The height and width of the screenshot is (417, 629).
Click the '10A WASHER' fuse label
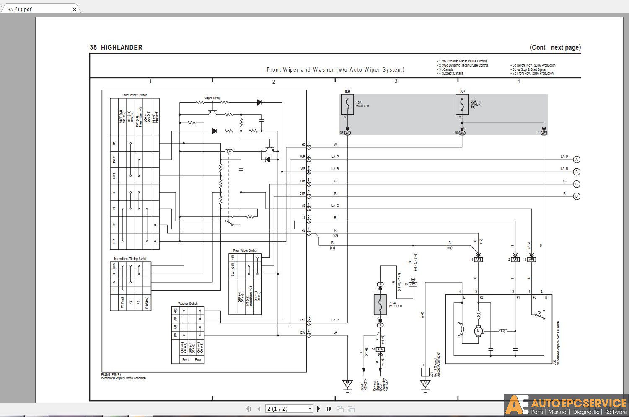pos(362,104)
